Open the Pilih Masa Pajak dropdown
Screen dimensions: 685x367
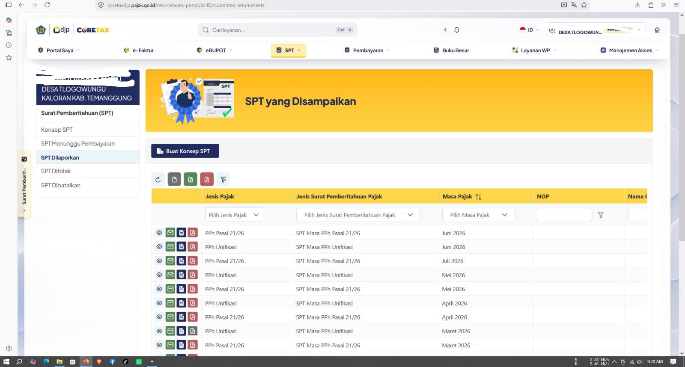(479, 215)
